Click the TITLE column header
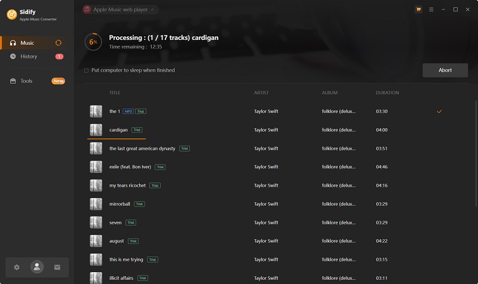Screen dimensions: 478x284 click(x=115, y=92)
